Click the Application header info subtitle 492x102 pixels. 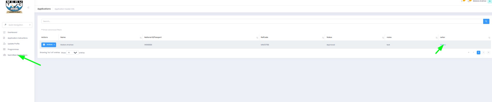(x=64, y=9)
